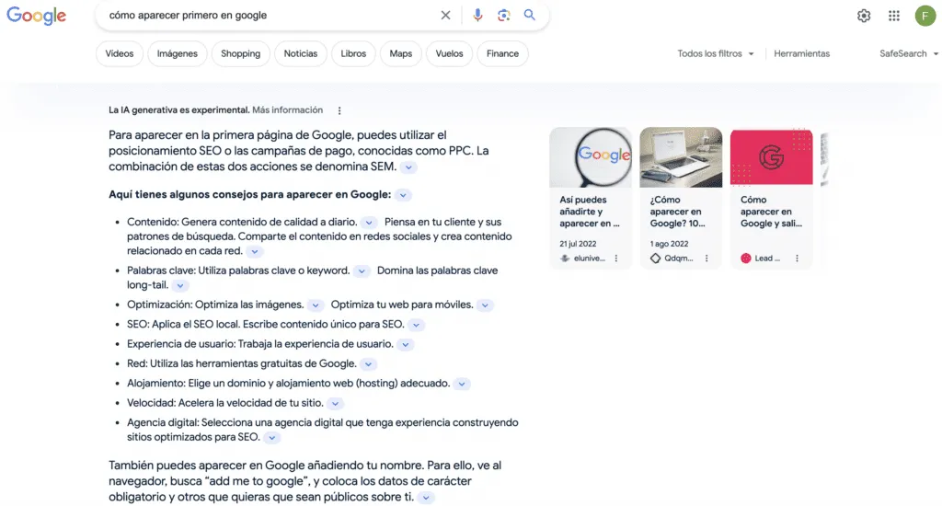Image resolution: width=942 pixels, height=506 pixels.
Task: Expand chevron after 'sitios optimizados para SEO'
Action: point(272,438)
